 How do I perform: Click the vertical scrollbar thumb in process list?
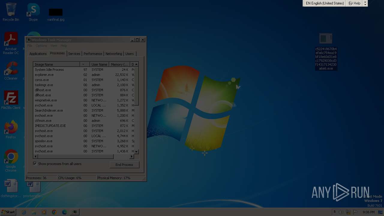(x=136, y=86)
